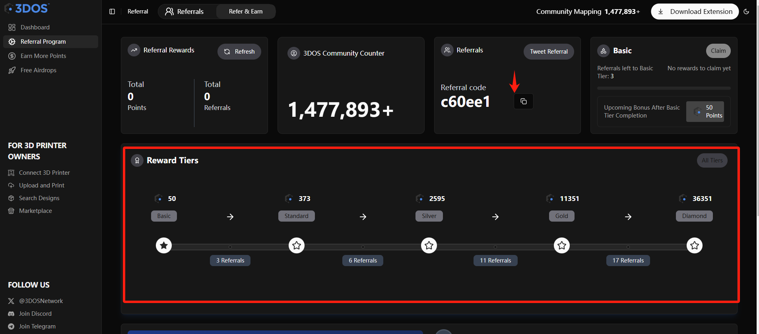Collapse the sidebar panel icon
The image size is (759, 334).
(x=112, y=12)
